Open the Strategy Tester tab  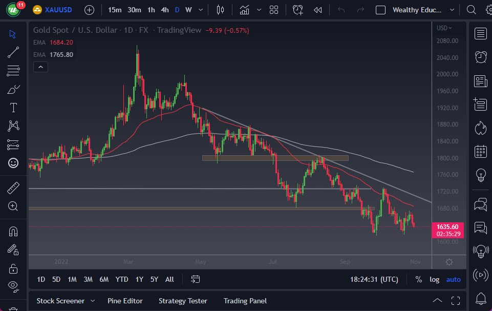183,301
